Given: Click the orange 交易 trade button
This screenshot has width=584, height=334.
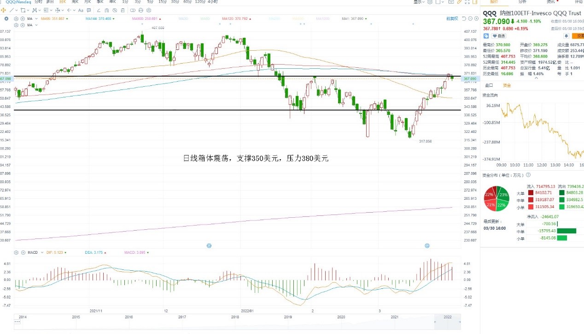Looking at the screenshot, I should pos(578,36).
